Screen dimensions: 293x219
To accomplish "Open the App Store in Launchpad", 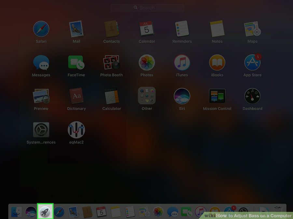I will (252, 62).
